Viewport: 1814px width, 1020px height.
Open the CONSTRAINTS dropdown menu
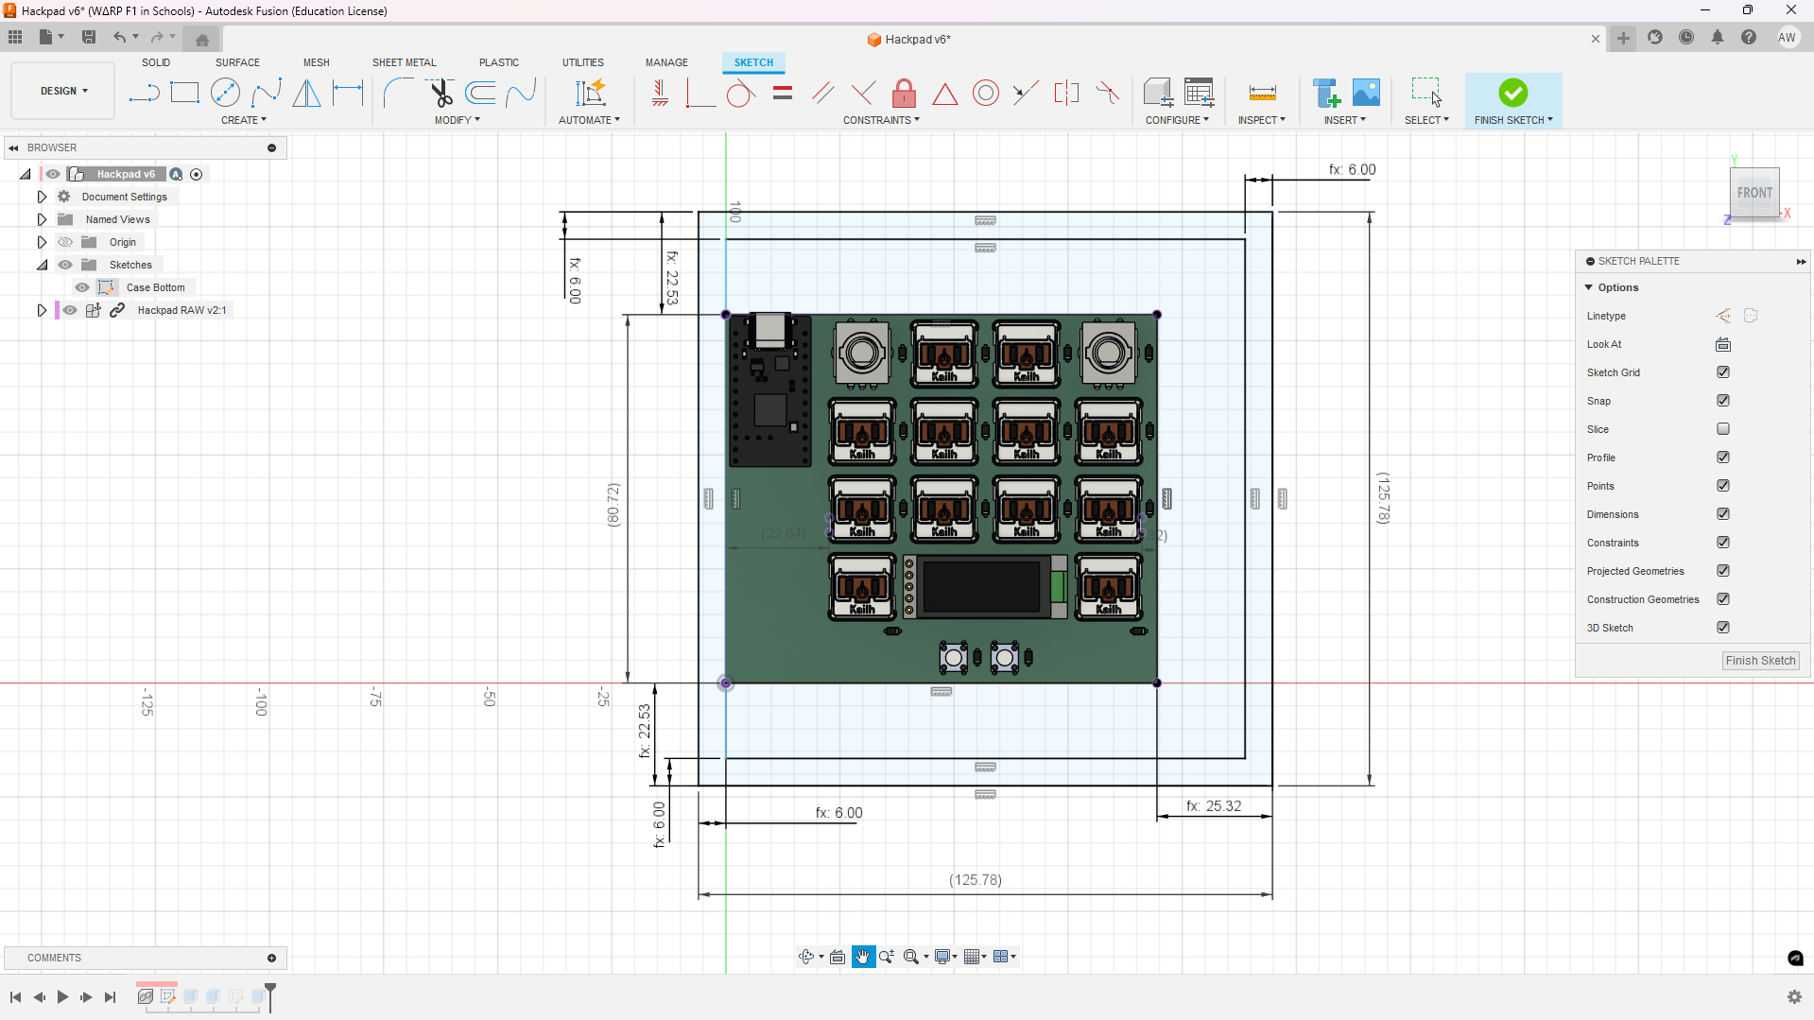click(x=881, y=120)
